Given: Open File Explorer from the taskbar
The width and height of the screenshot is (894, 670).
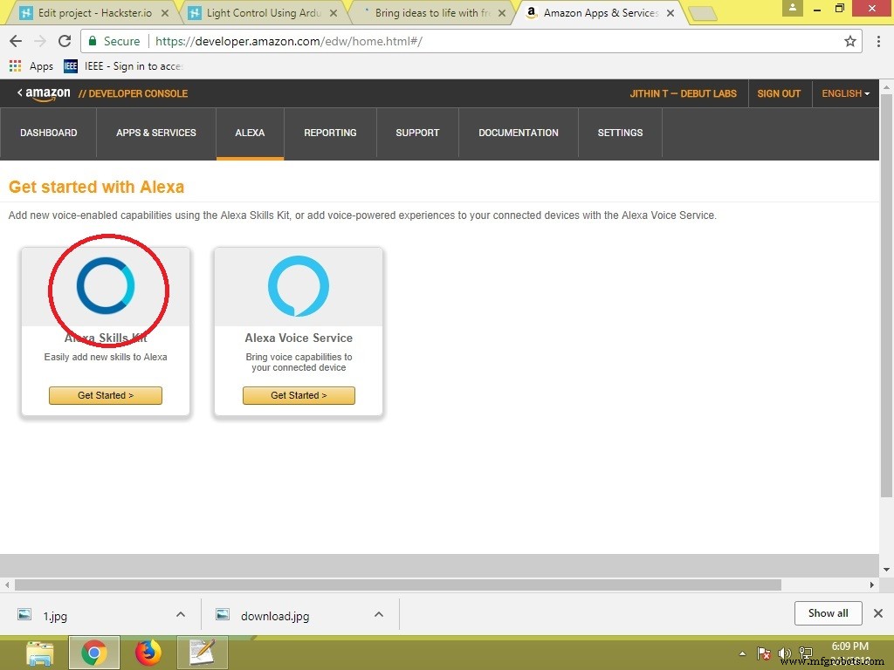Looking at the screenshot, I should click(40, 652).
